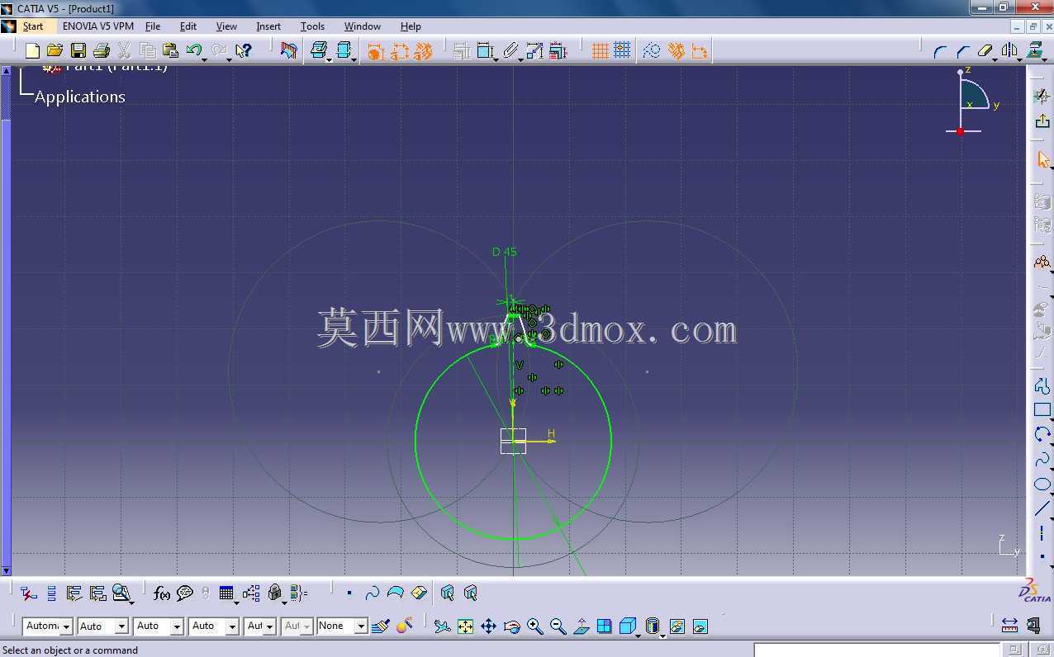This screenshot has height=657, width=1054.
Task: Select the Rectangle tool on right toolbar
Action: click(x=1042, y=410)
